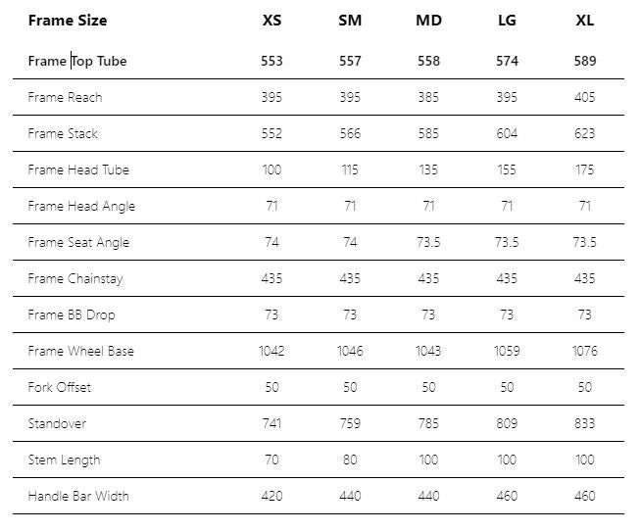
Task: Select the XL size column header
Action: [x=584, y=21]
